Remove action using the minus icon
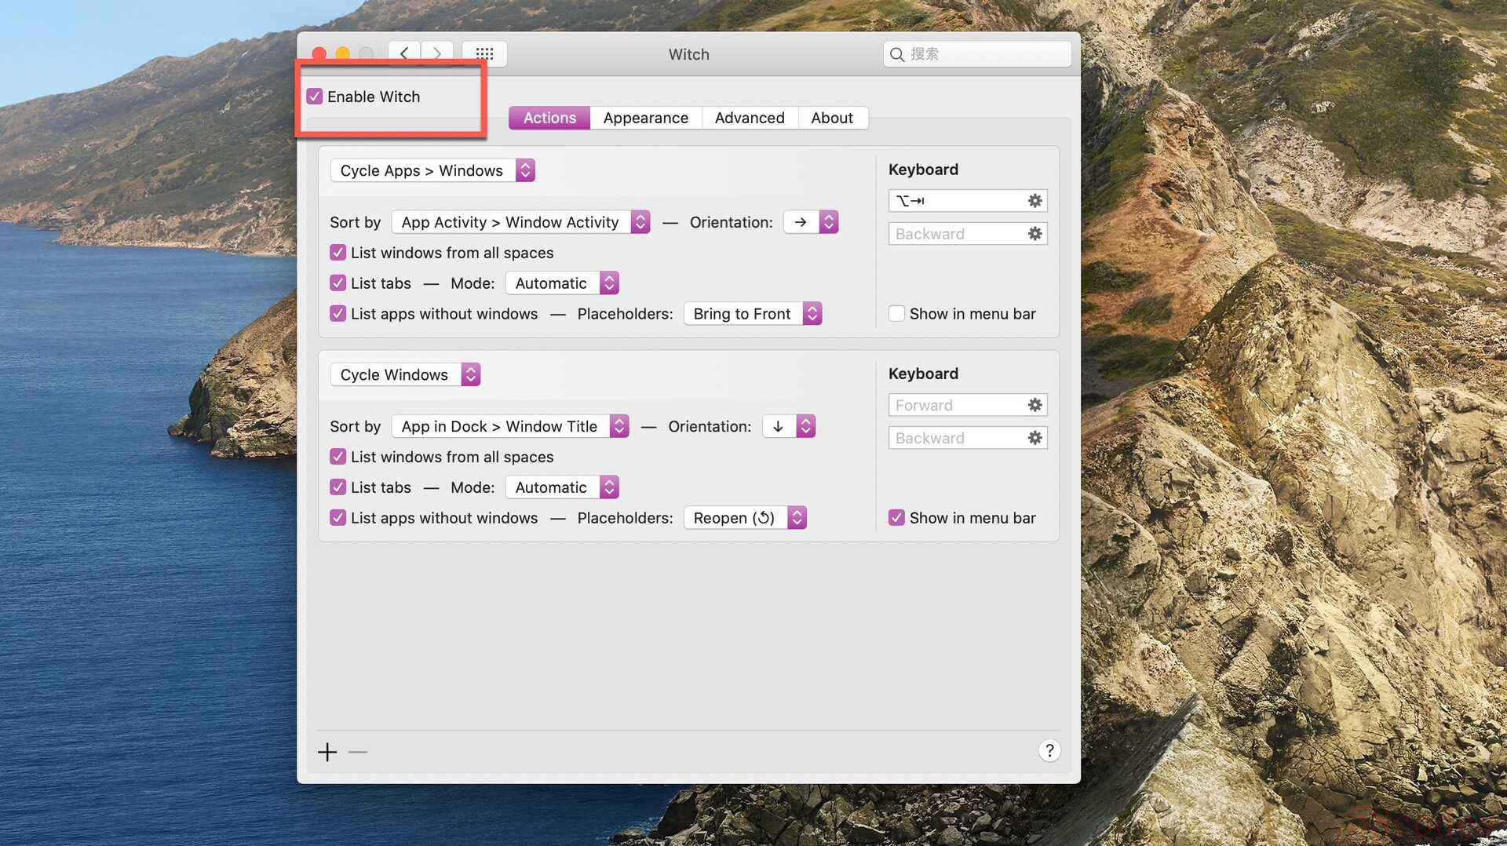 click(358, 752)
